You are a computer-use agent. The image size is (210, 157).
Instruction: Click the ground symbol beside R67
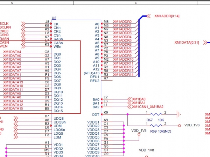pyautogui.click(x=178, y=114)
